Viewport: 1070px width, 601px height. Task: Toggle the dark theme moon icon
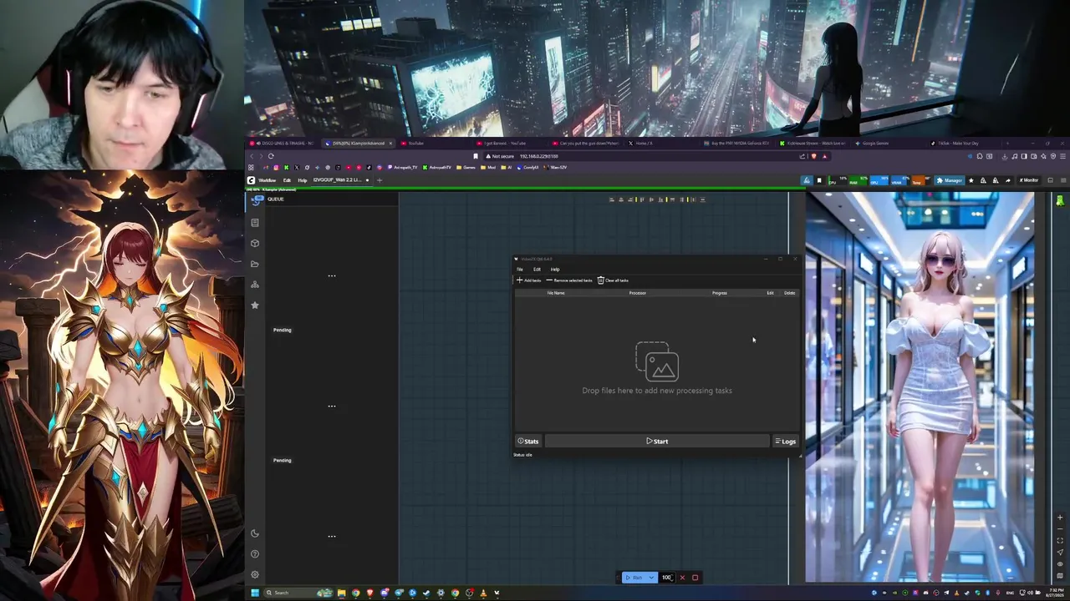[255, 533]
